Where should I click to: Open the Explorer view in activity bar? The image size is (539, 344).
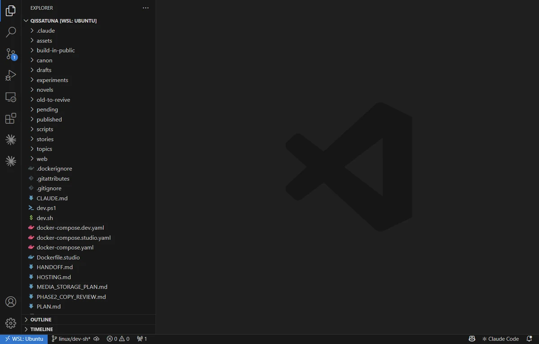click(11, 11)
